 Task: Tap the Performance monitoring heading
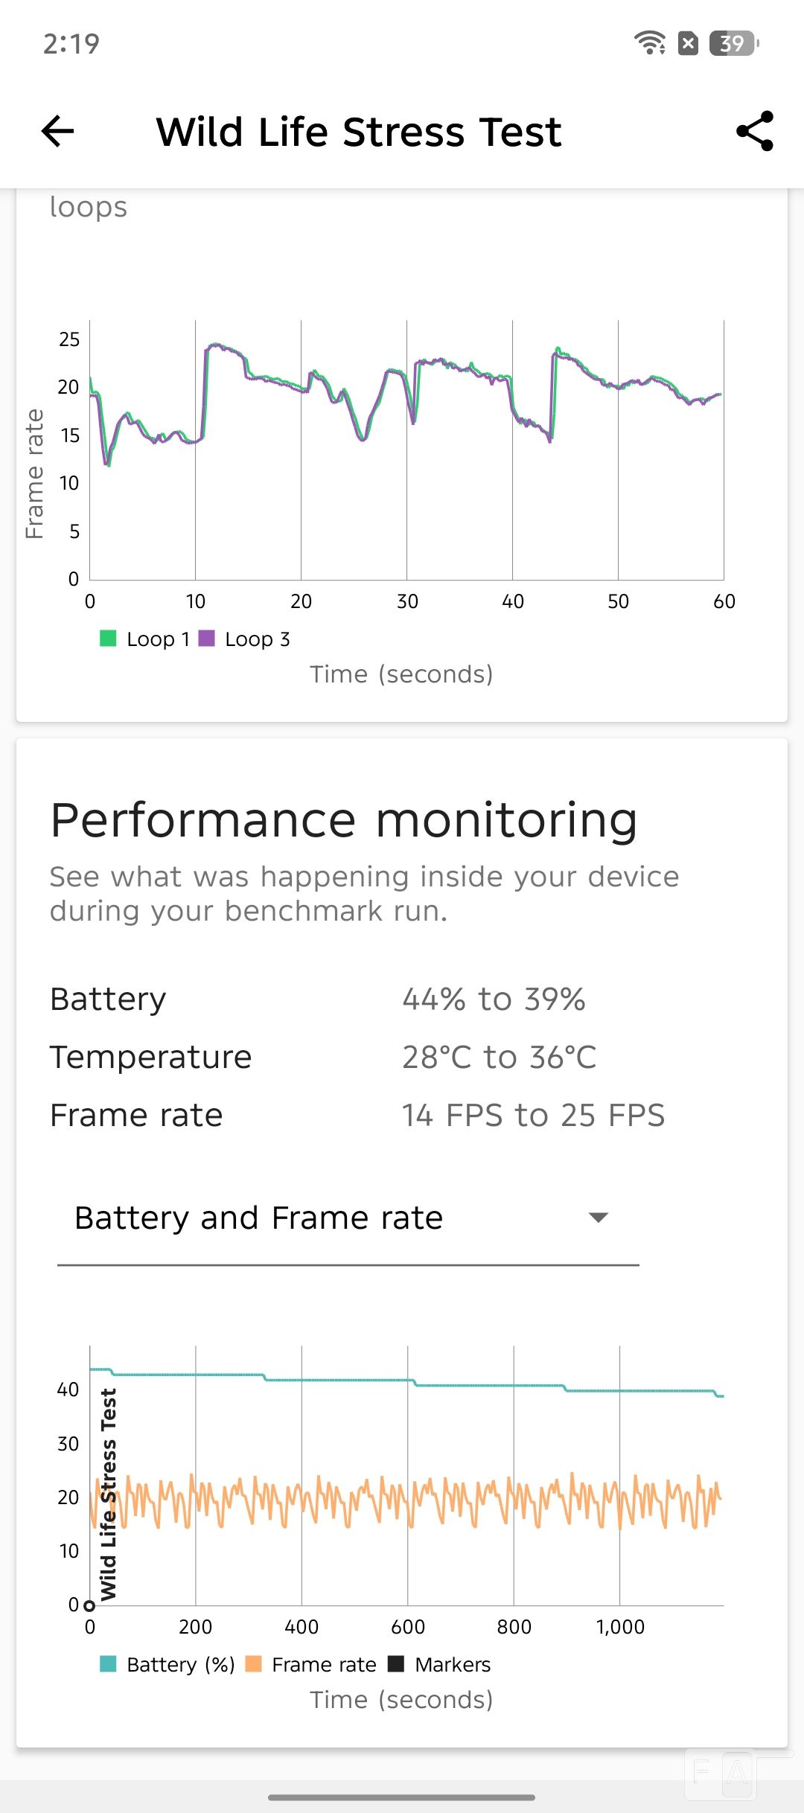pyautogui.click(x=344, y=821)
